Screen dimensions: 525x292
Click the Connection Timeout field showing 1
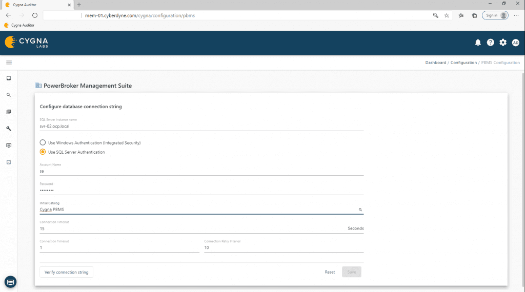tap(119, 248)
